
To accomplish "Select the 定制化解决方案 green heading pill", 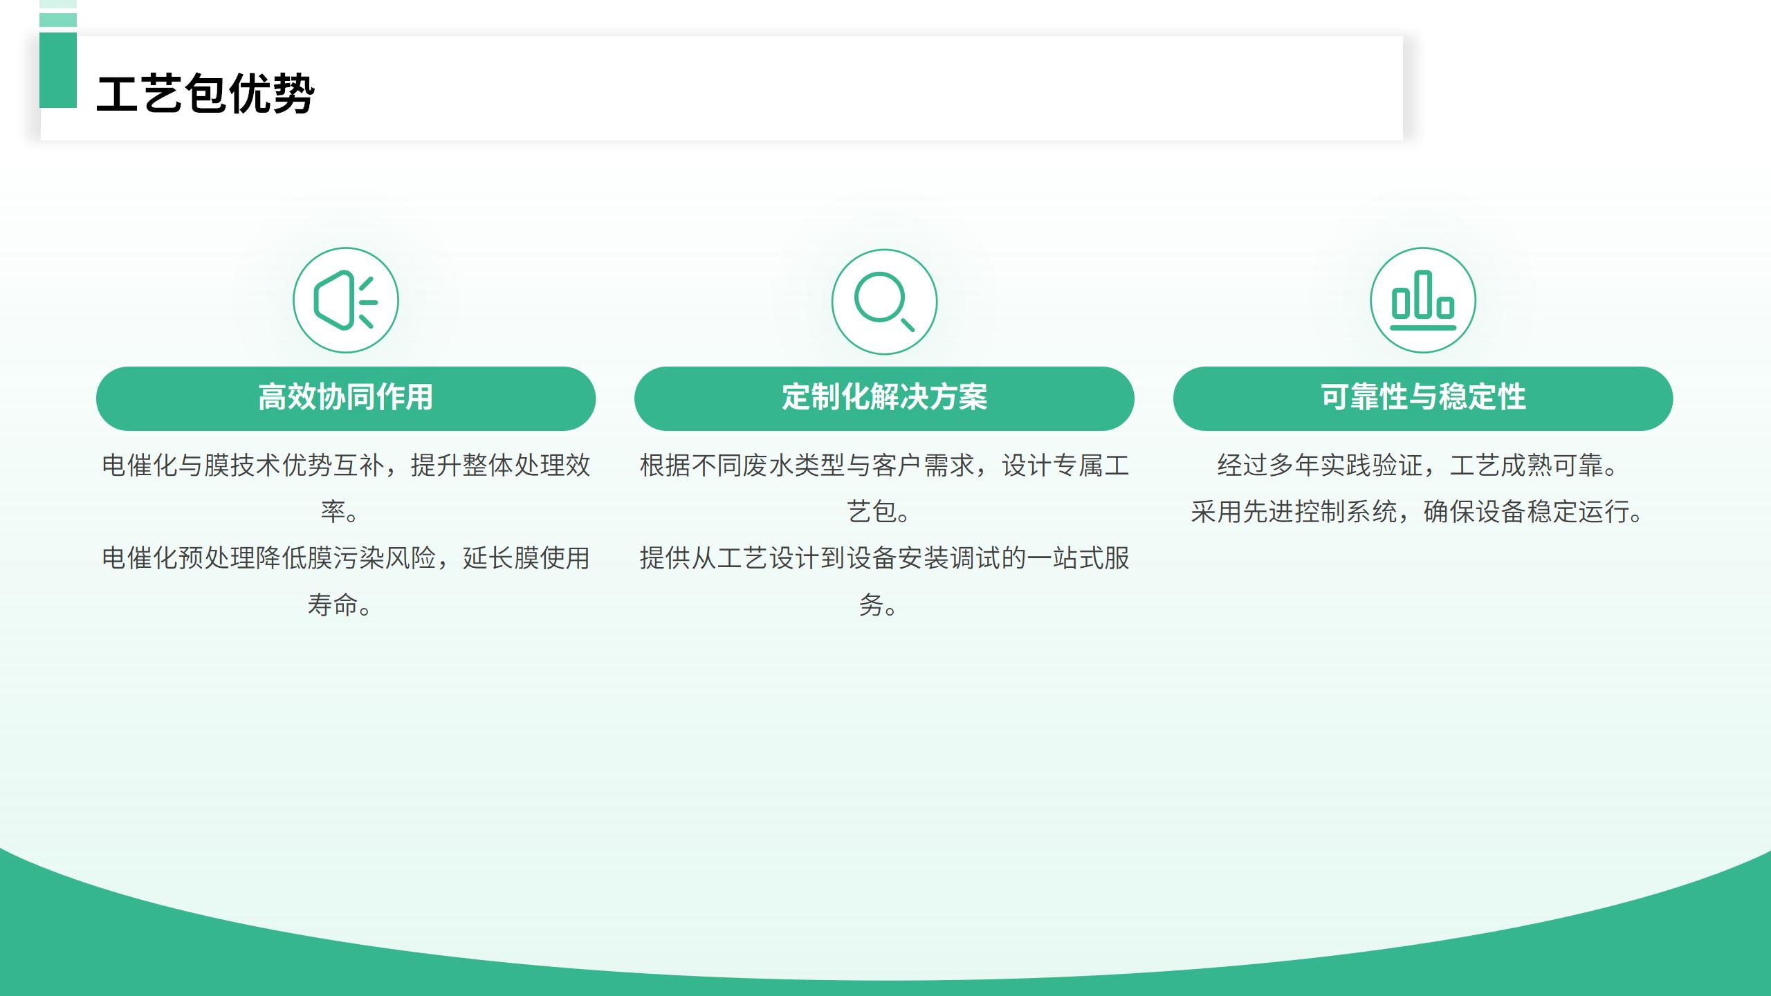I will [883, 398].
